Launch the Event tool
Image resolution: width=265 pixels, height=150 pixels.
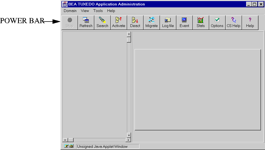pos(184,23)
